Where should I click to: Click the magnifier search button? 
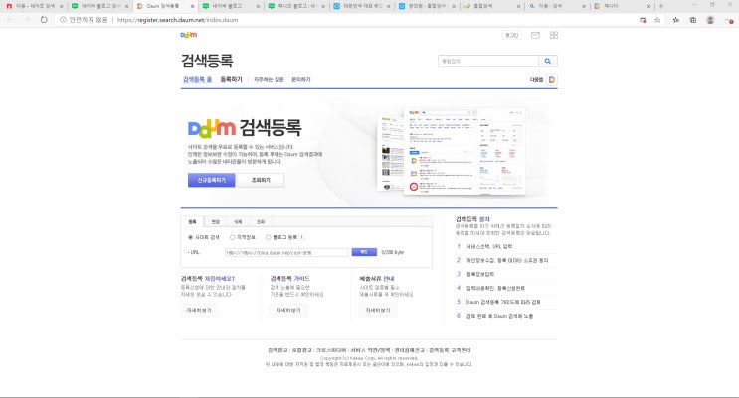pyautogui.click(x=548, y=61)
